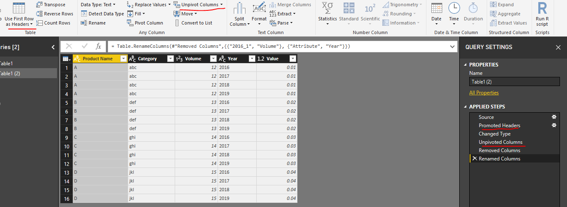Expand the formula bar with the arrow
This screenshot has height=207, width=567.
(x=453, y=47)
